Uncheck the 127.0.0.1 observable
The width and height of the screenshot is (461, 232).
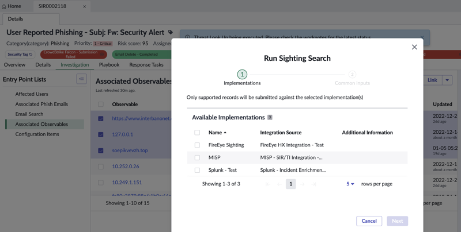tap(100, 134)
